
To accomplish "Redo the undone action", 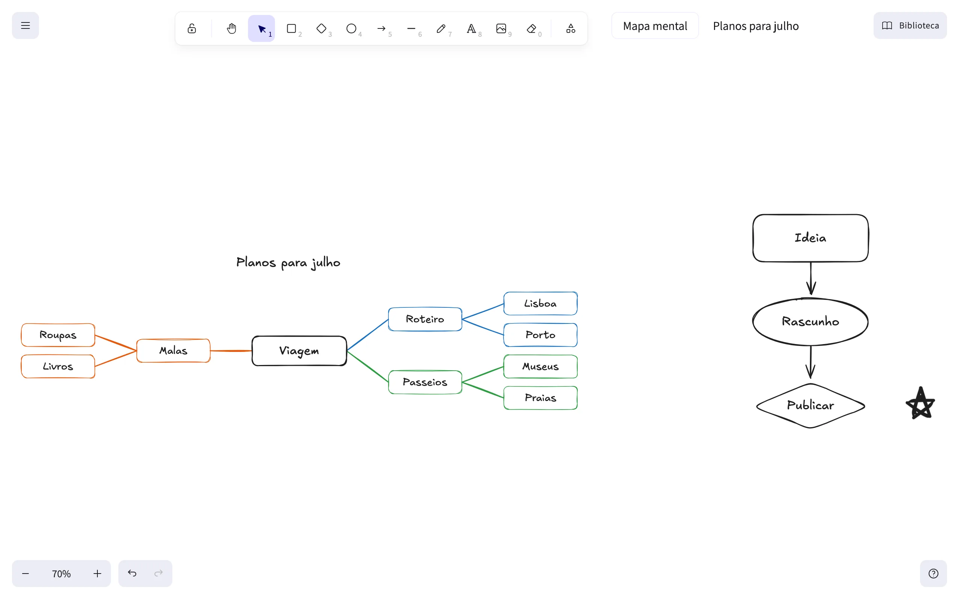I will click(x=158, y=574).
